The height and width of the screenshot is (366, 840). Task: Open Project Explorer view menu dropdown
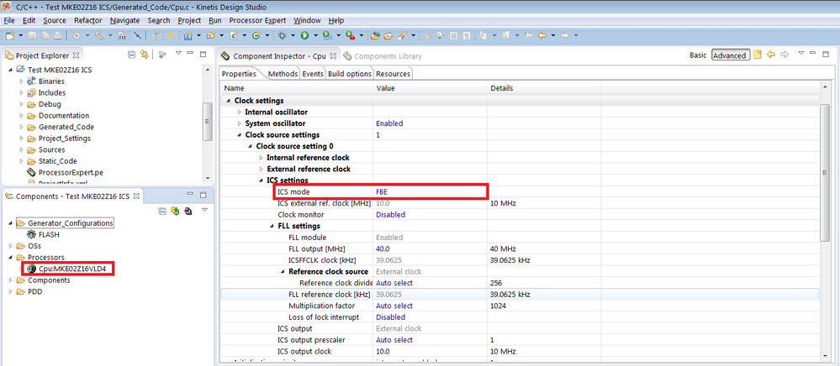click(178, 53)
